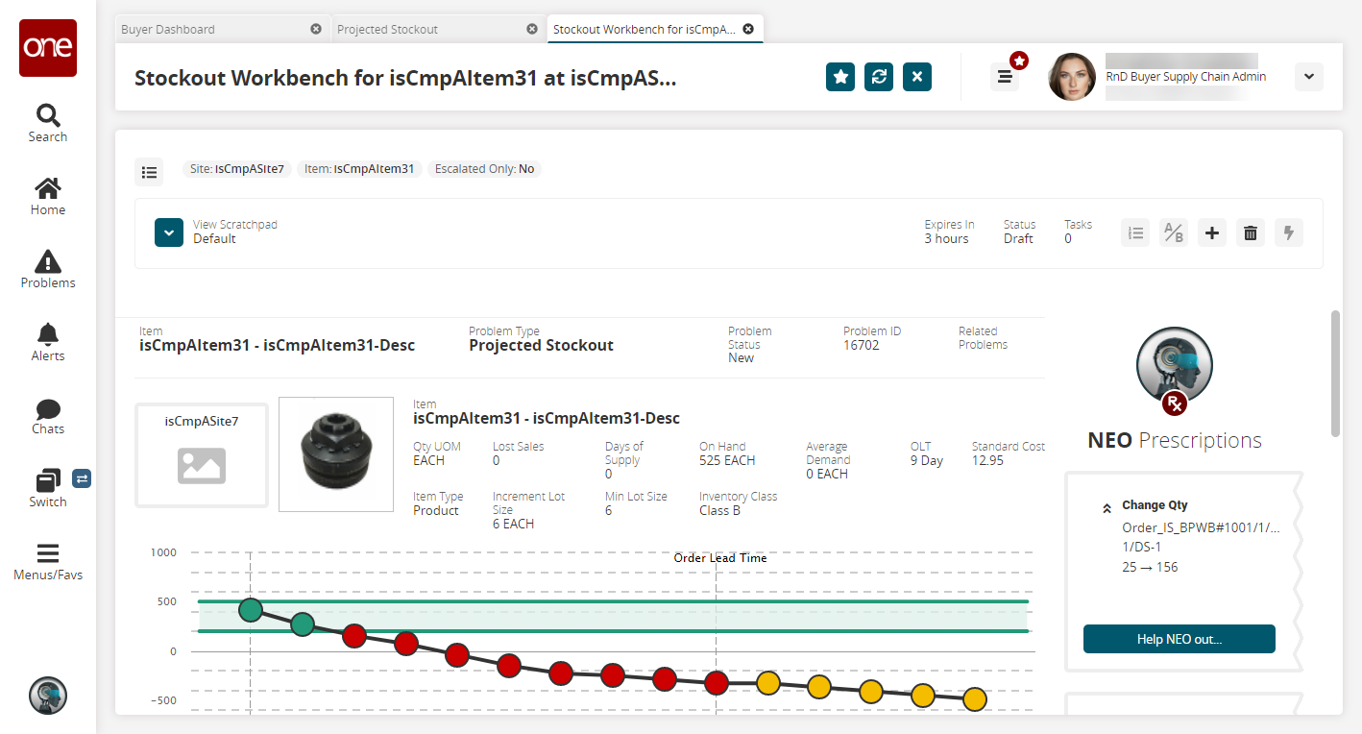Image resolution: width=1362 pixels, height=734 pixels.
Task: Click the Stockout Workbench page title
Action: [x=405, y=78]
